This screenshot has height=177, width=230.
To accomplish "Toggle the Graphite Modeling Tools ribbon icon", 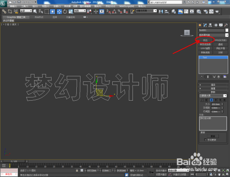I will 180,11.
